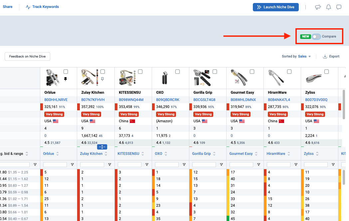
Task: Toggle the Compare switch on
Action: pyautogui.click(x=316, y=37)
